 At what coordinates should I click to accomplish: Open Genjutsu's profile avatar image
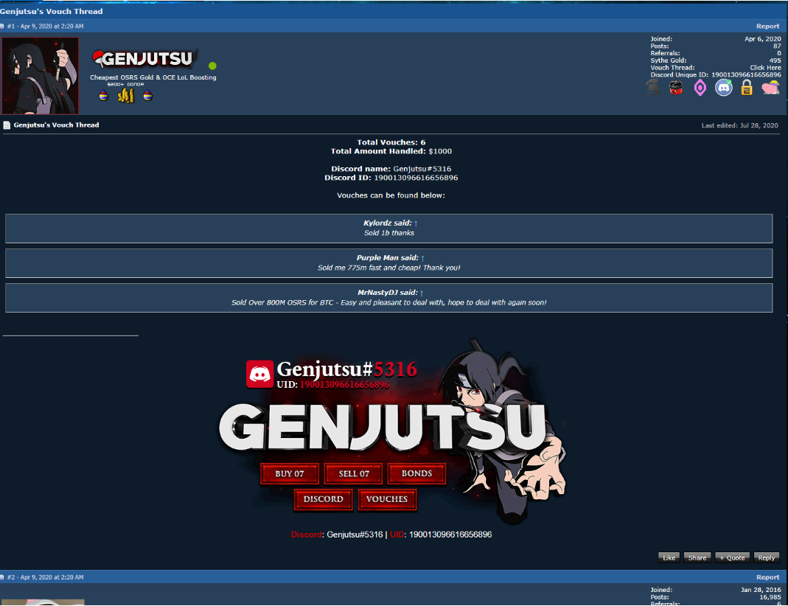pyautogui.click(x=41, y=75)
